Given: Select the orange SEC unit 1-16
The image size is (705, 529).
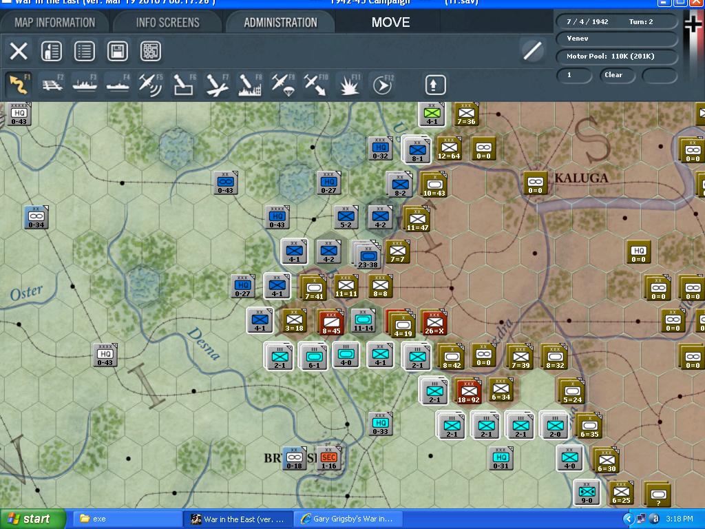Looking at the screenshot, I should [328, 458].
